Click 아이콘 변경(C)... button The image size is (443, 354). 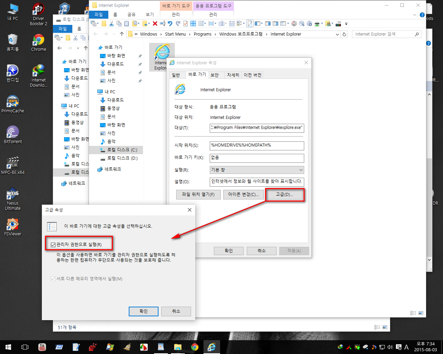coord(244,194)
